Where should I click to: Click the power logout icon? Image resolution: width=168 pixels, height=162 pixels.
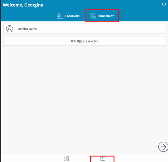click(x=164, y=4)
